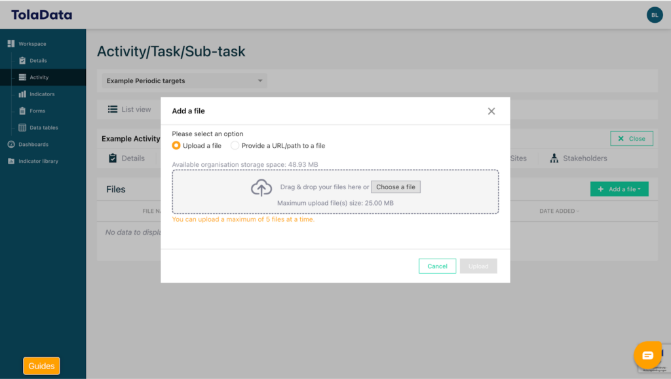Select Provide a URL/path to a file

(235, 146)
